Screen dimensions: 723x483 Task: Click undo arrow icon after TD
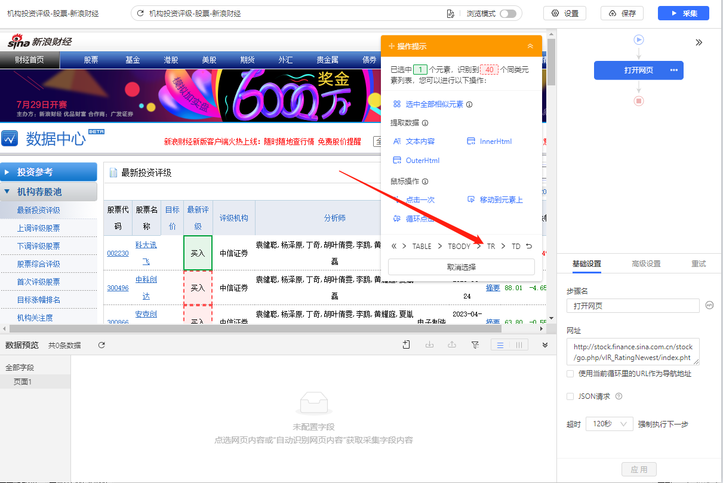tap(529, 246)
